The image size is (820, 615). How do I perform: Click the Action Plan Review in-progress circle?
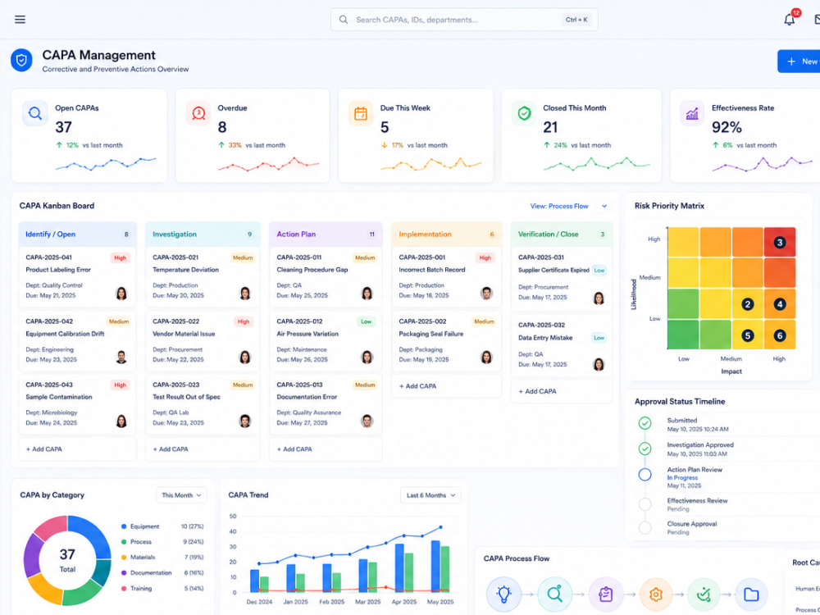point(645,474)
